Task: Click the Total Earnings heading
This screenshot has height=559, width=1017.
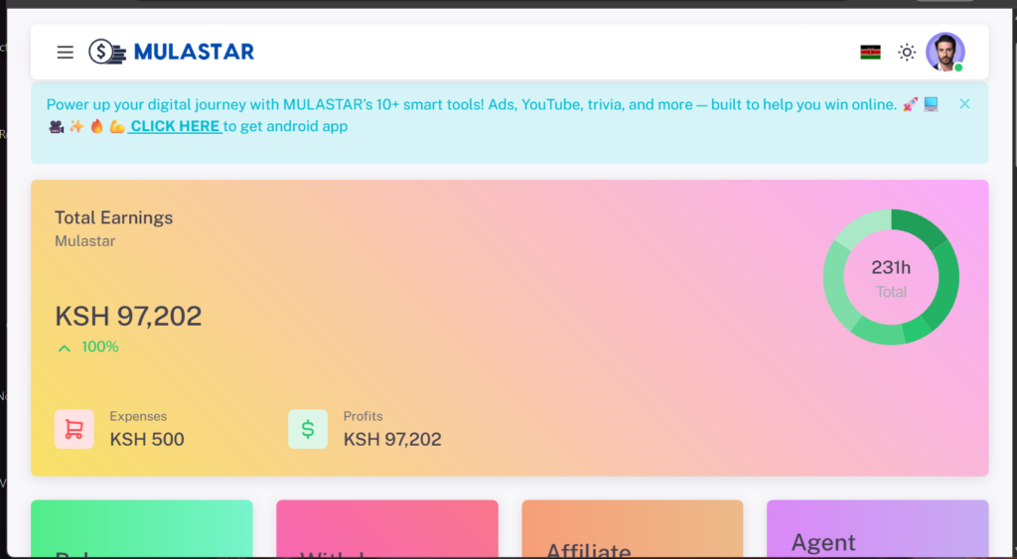Action: tap(113, 217)
